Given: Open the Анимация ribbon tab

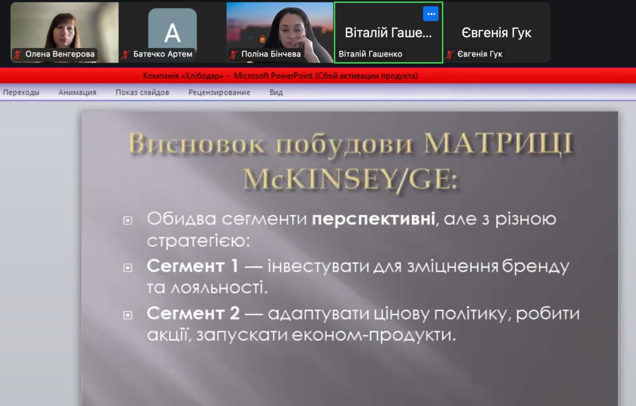Looking at the screenshot, I should (78, 92).
